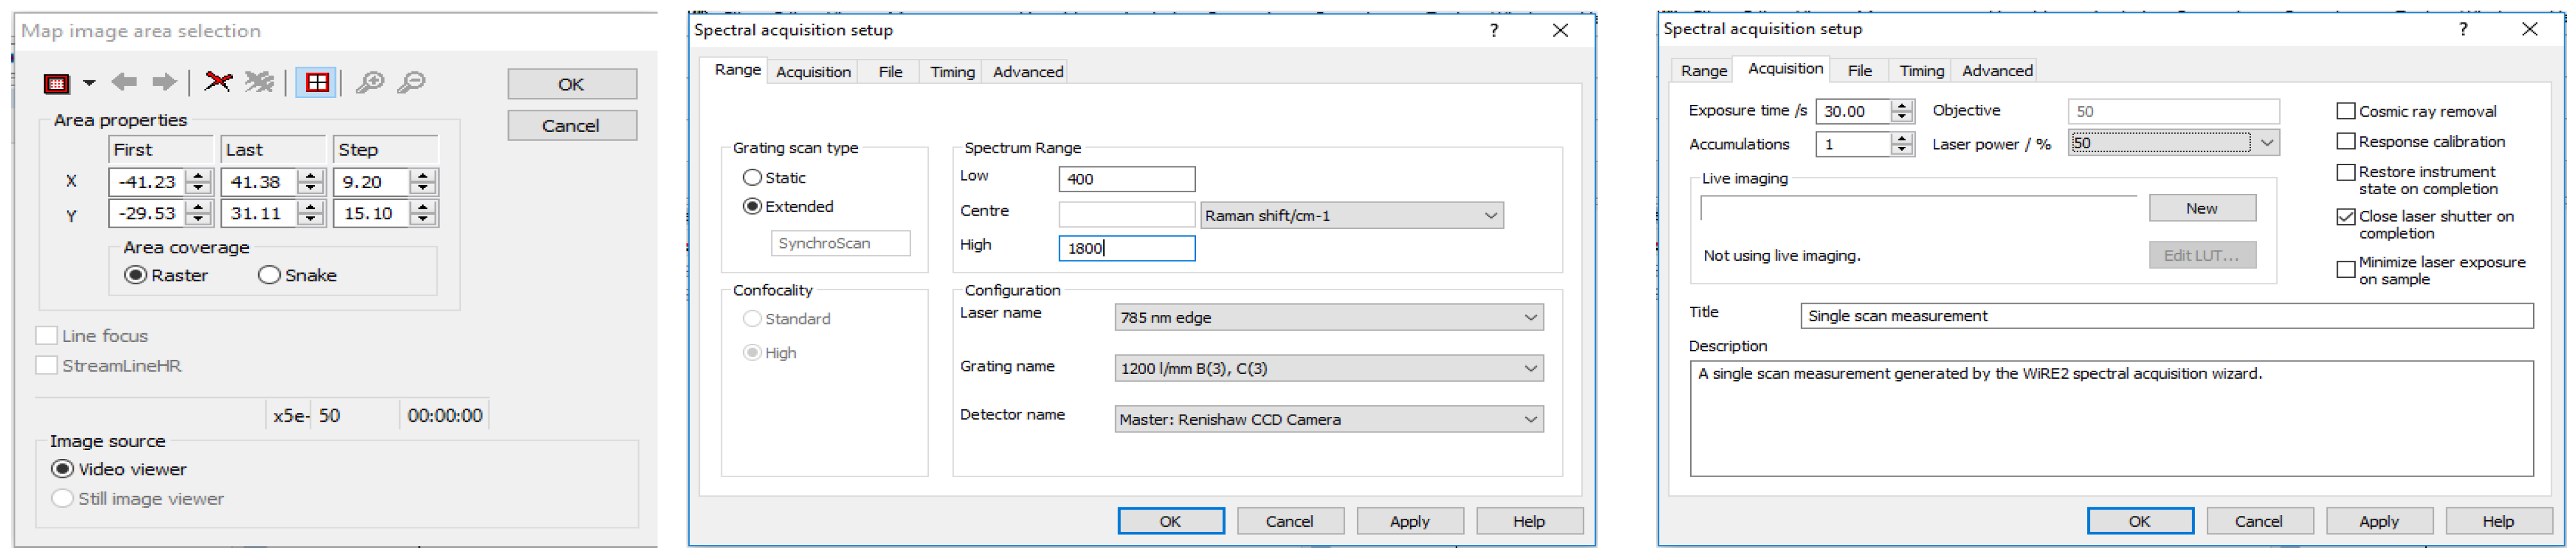Click the red X delete area icon
The width and height of the screenshot is (2576, 558).
click(217, 83)
